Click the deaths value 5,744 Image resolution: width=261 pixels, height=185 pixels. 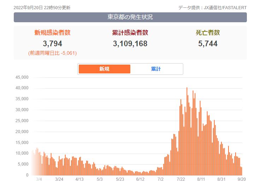208,43
